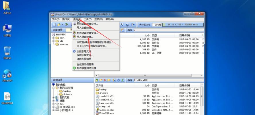Expand the boot folder in the disc tree

pos(53,38)
